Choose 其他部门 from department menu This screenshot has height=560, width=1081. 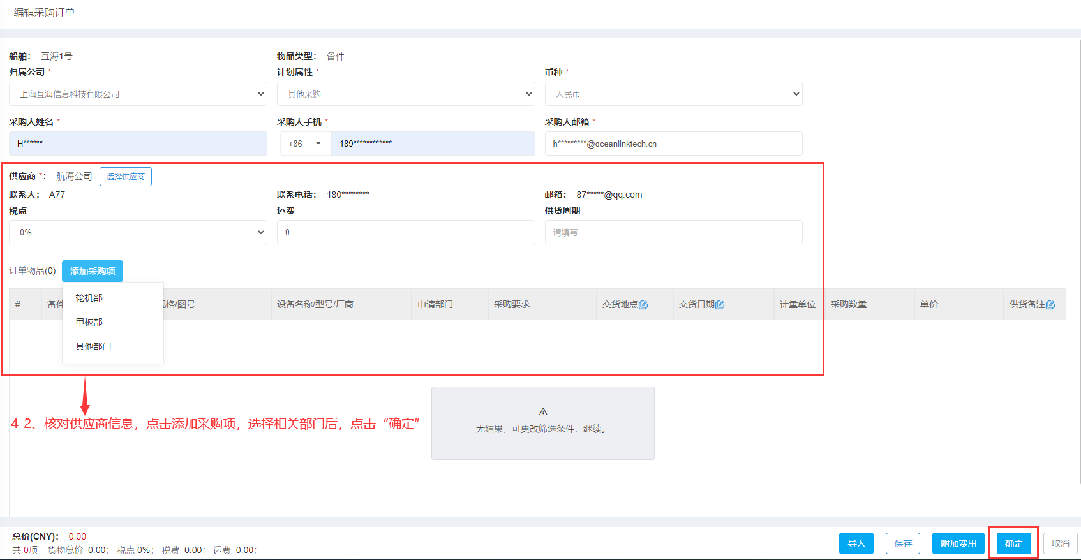(x=93, y=346)
